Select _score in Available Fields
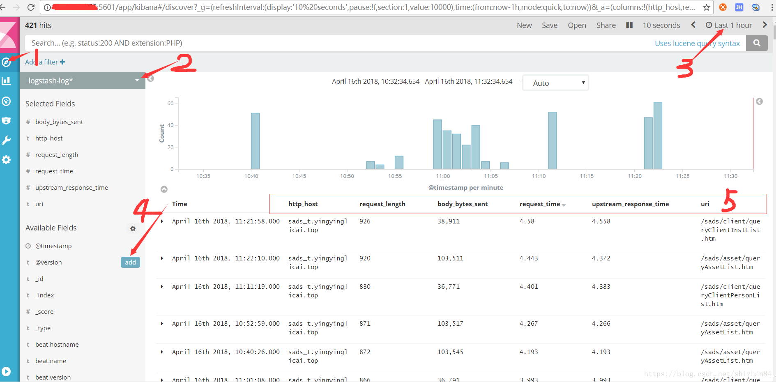This screenshot has height=382, width=776. pos(44,312)
